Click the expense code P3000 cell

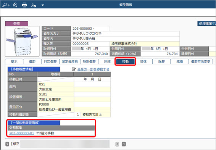(55, 105)
